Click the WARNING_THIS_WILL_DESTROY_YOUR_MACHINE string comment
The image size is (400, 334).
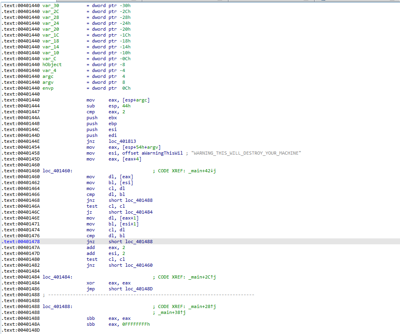click(x=246, y=153)
